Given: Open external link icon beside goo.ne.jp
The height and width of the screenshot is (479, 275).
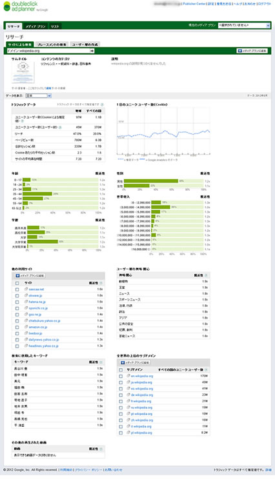Looking at the screenshot, I should pyautogui.click(x=26, y=315).
